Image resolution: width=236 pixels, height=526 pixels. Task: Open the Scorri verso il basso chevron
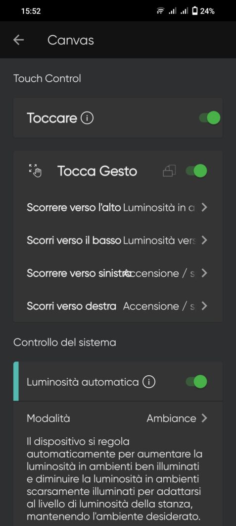point(204,240)
